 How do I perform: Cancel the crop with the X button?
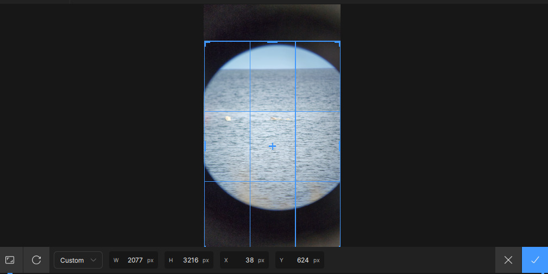tap(508, 260)
